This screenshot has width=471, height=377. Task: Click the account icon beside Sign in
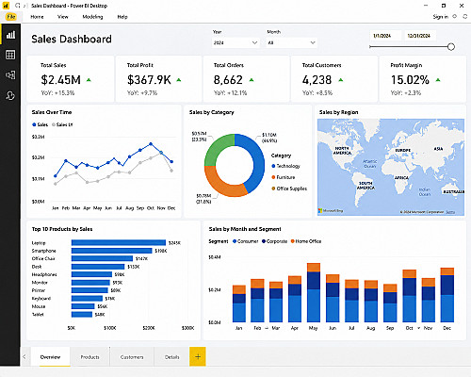[x=454, y=17]
